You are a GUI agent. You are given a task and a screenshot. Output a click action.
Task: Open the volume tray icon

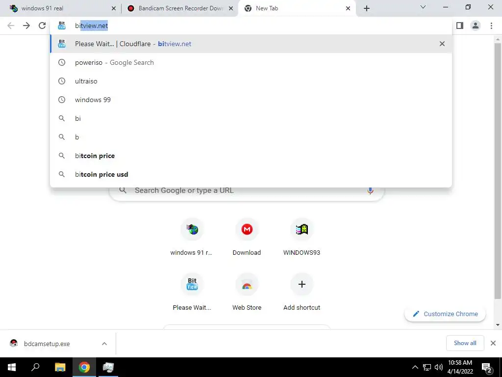439,367
